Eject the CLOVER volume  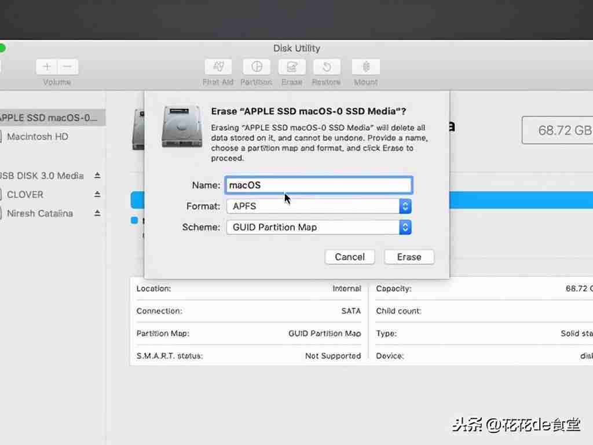[97, 195]
